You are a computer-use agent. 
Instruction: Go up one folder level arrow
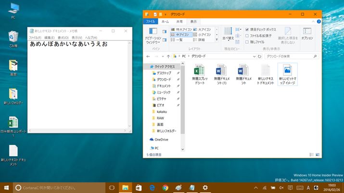tap(168, 56)
